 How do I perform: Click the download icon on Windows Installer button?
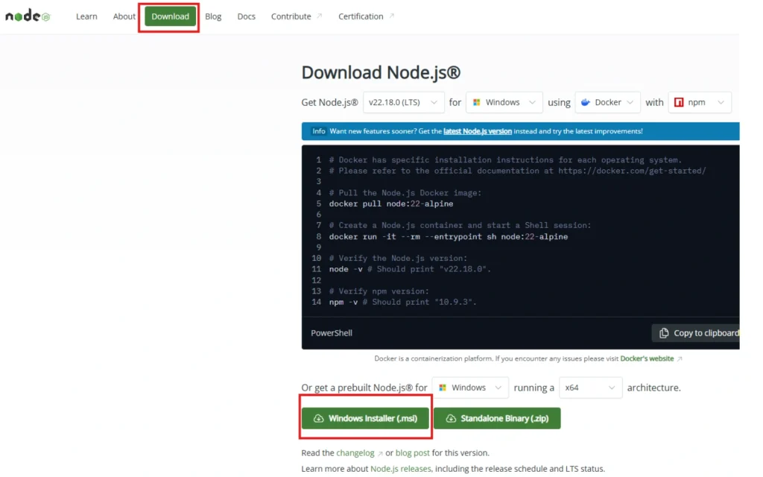(319, 419)
